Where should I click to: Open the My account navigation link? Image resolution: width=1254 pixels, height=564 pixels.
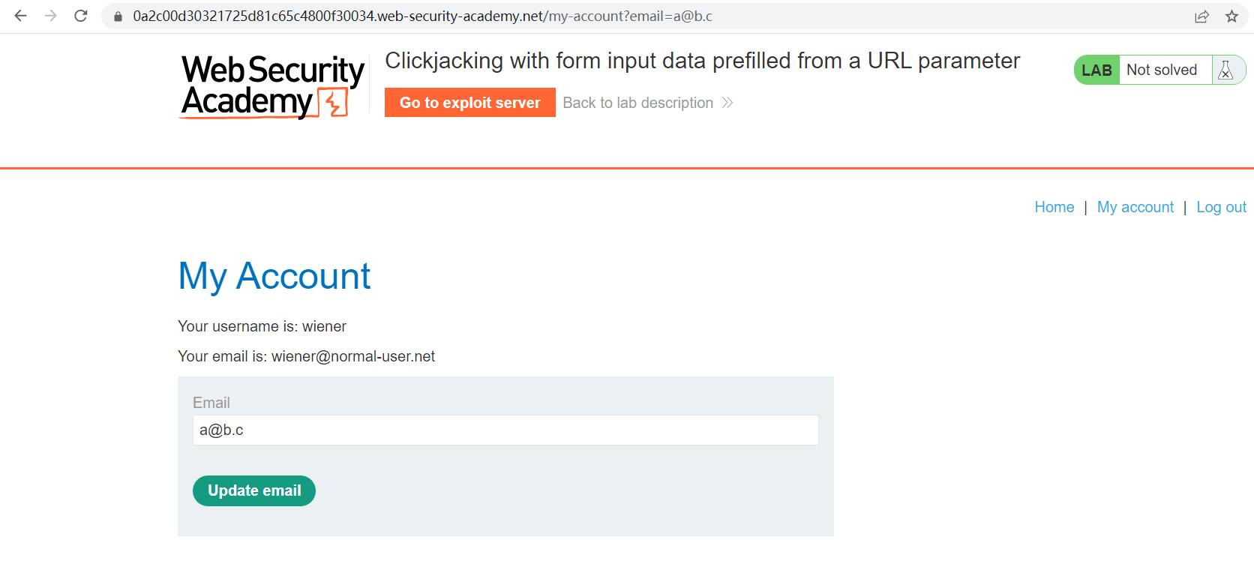click(1135, 207)
